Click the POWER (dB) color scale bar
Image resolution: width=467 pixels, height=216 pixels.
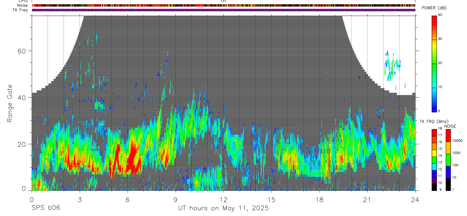434,63
